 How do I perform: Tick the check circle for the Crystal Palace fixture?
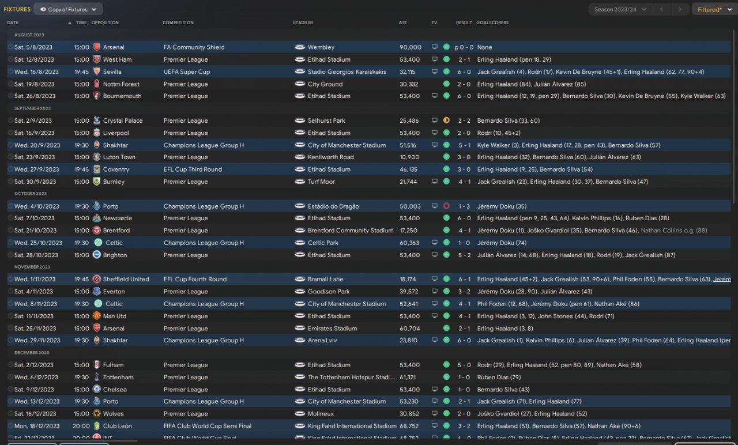click(x=10, y=120)
